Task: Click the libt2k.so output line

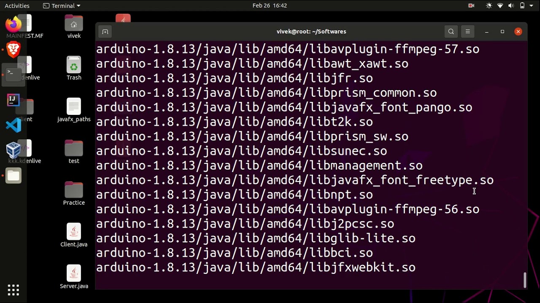Action: coord(235,122)
